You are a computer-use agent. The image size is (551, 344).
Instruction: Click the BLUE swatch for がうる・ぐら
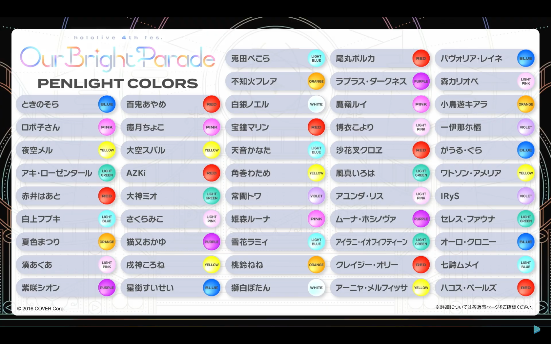point(526,150)
